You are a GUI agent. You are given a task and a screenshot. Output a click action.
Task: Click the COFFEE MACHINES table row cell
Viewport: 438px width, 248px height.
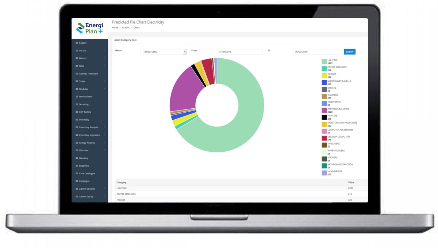point(231,194)
